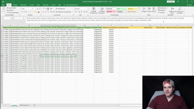Select the row 23 header
The image size is (194, 109).
[x=2, y=72]
